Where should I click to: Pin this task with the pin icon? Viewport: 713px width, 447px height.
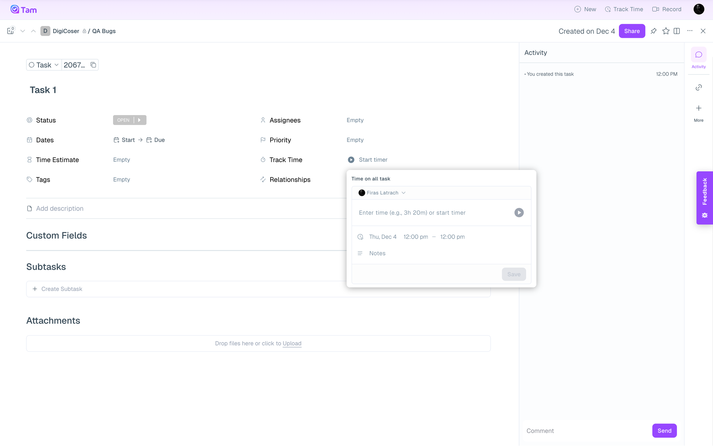653,31
